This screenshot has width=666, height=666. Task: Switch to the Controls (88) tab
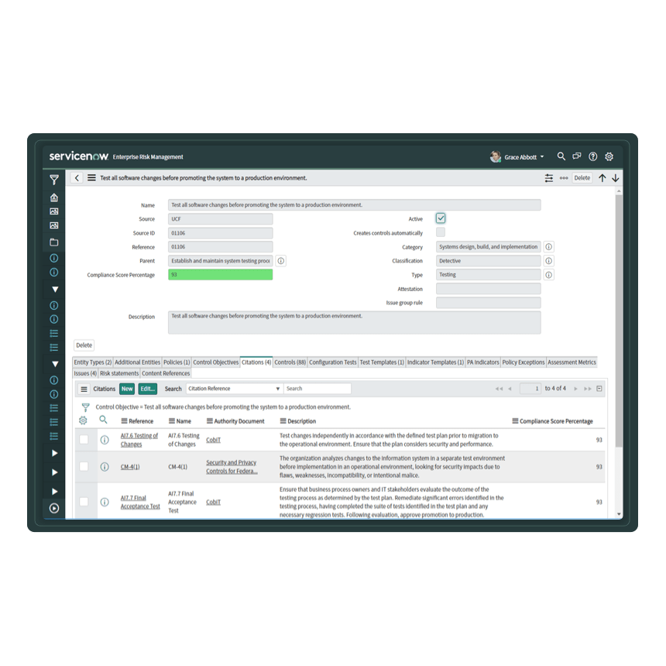(x=290, y=361)
